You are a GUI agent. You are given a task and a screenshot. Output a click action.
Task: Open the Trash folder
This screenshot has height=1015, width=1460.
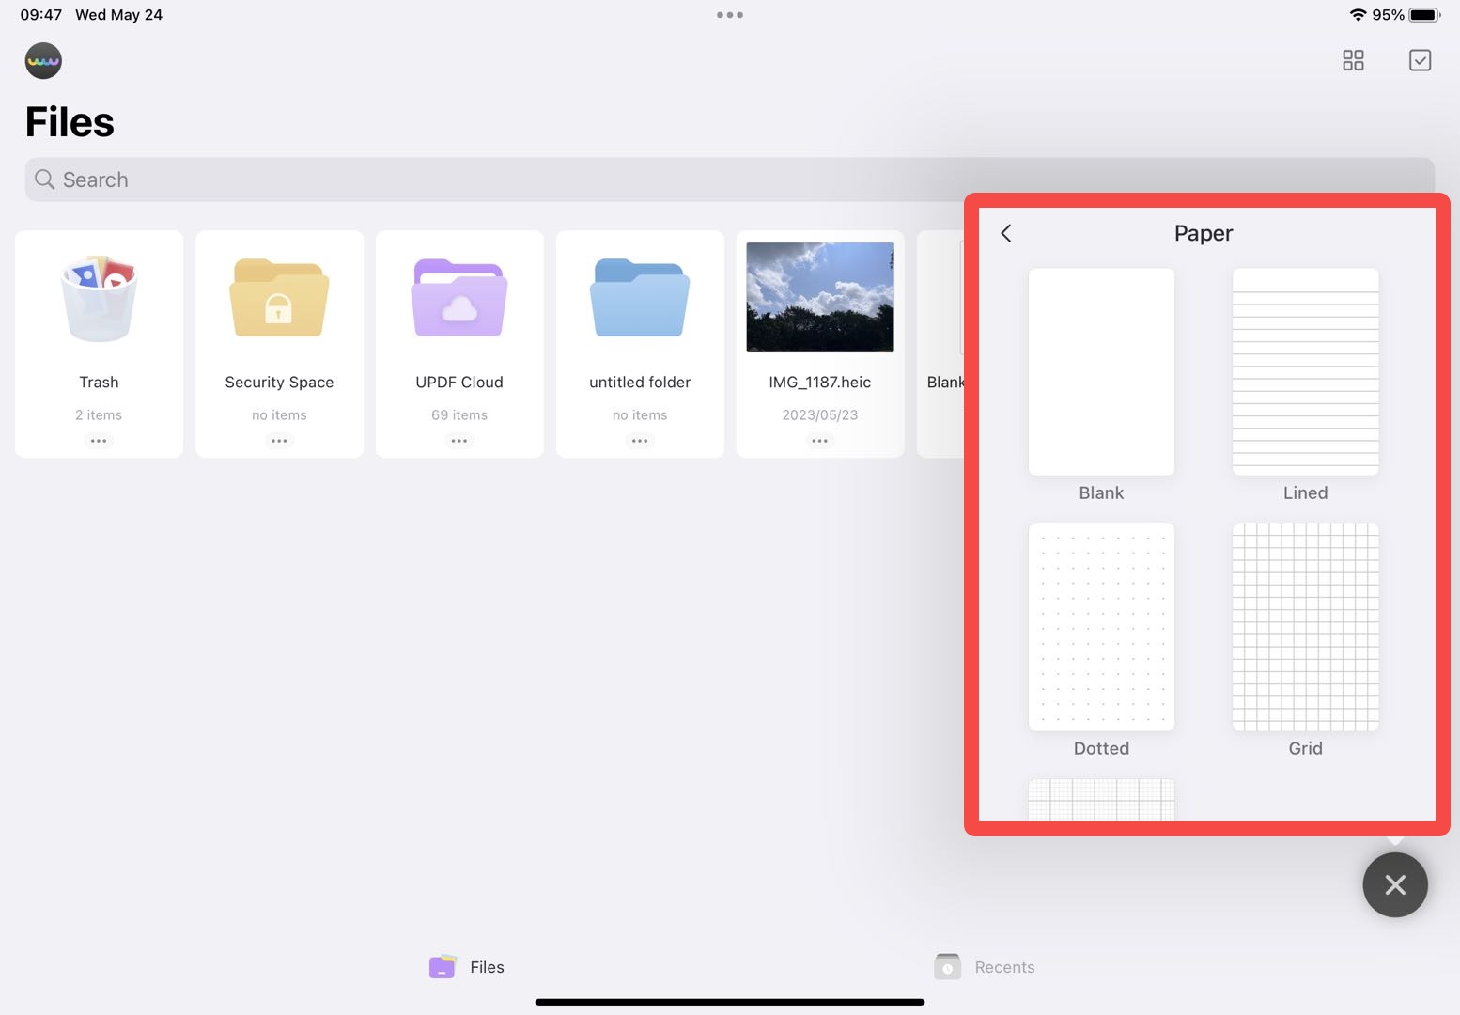click(99, 310)
